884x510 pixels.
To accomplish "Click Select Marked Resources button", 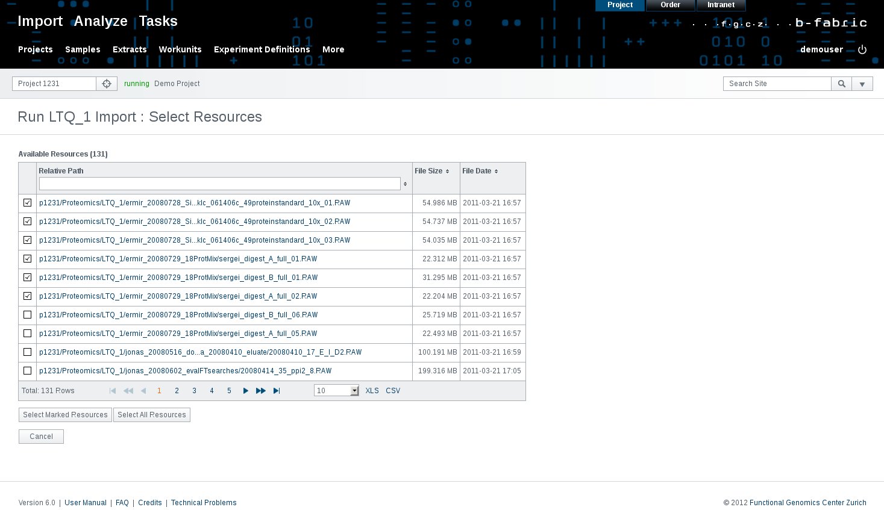I will (65, 415).
